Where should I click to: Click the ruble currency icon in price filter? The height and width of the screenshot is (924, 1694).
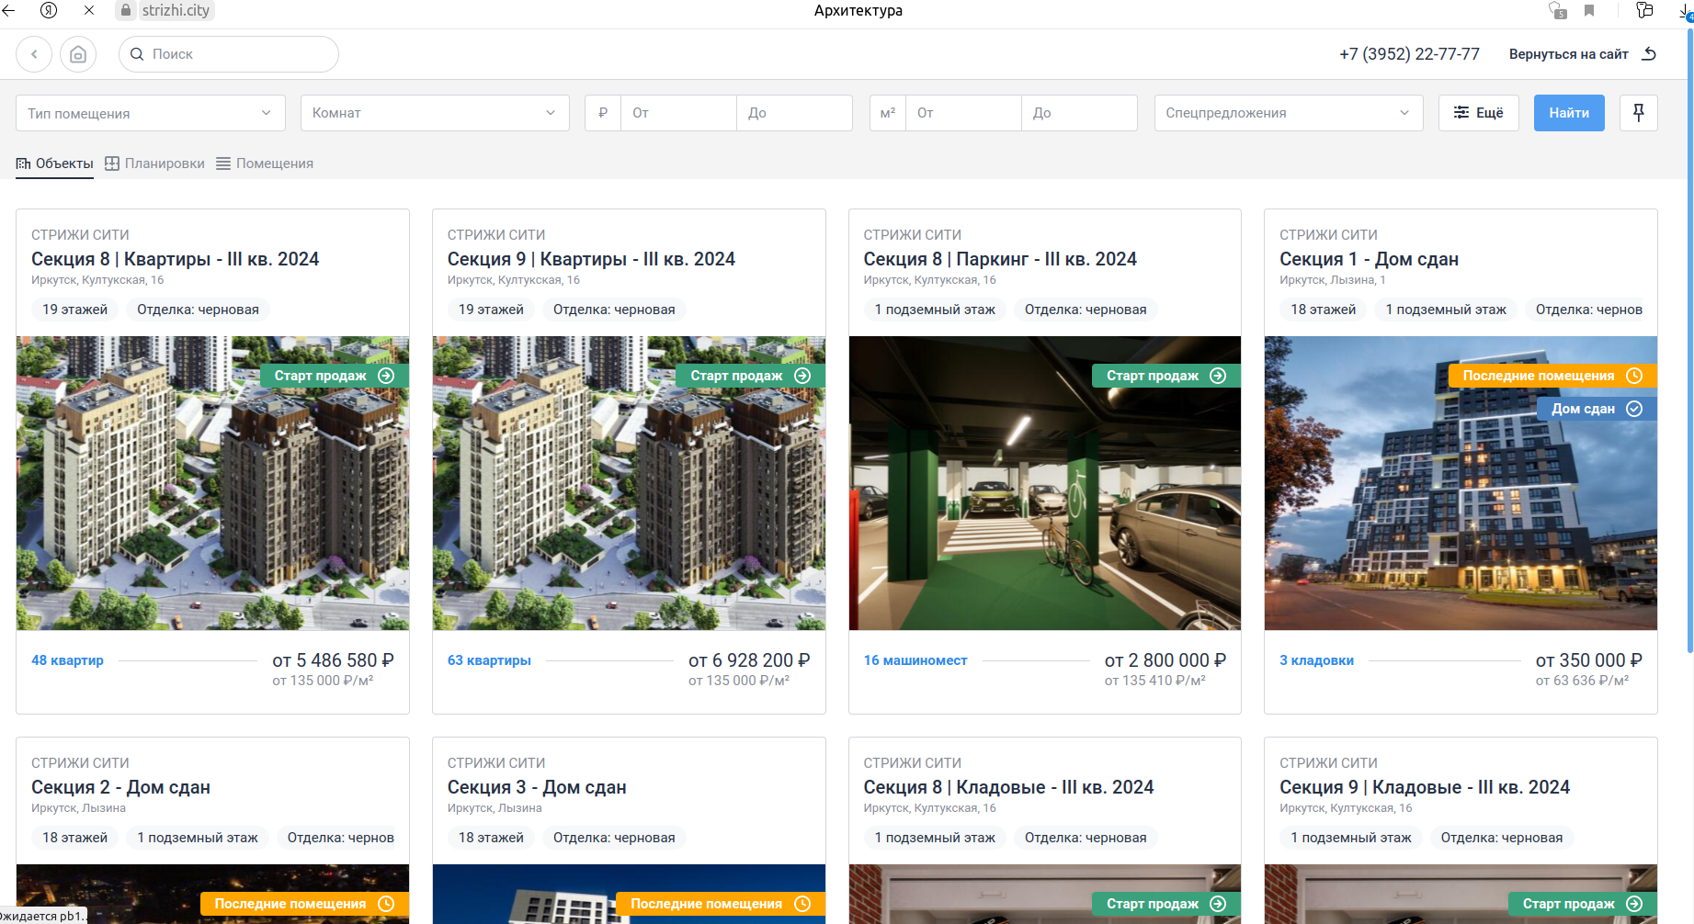click(x=603, y=113)
